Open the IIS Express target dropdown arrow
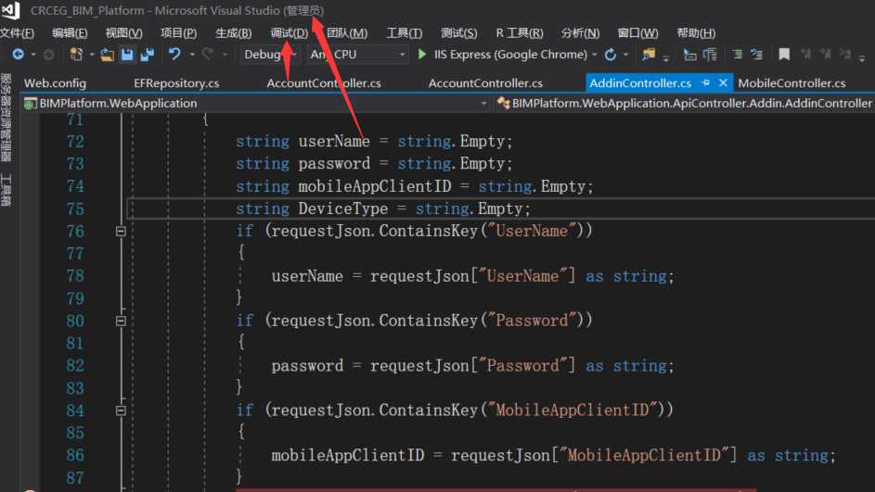This screenshot has height=492, width=875. coord(595,55)
